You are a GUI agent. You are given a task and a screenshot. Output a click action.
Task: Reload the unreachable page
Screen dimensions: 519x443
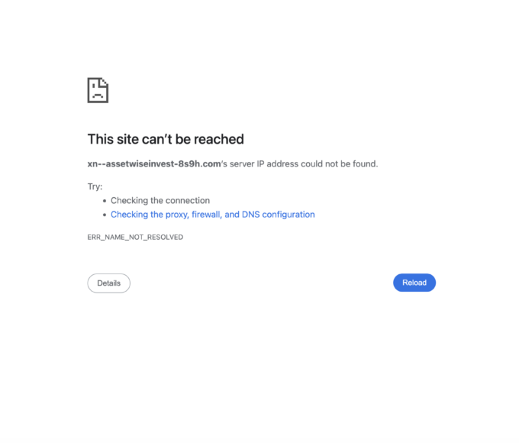[414, 283]
